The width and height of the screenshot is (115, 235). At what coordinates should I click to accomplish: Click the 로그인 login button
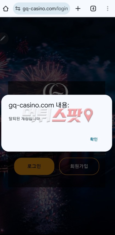point(34,166)
